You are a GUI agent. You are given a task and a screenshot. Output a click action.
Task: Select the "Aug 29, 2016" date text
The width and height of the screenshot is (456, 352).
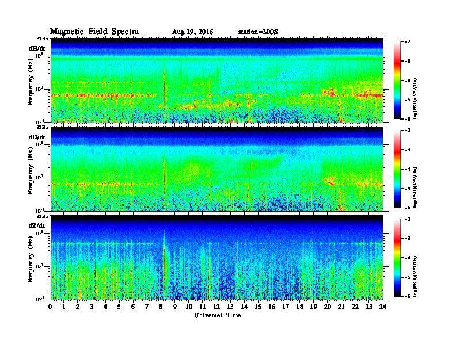point(192,32)
